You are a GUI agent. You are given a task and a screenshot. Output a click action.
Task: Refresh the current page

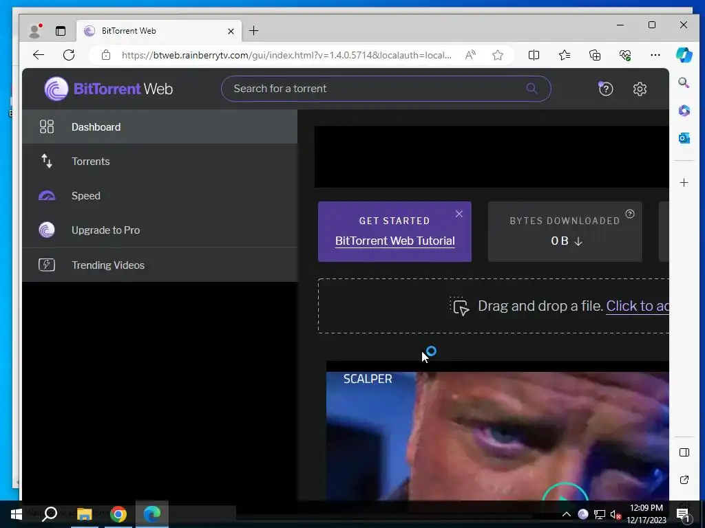click(x=69, y=55)
